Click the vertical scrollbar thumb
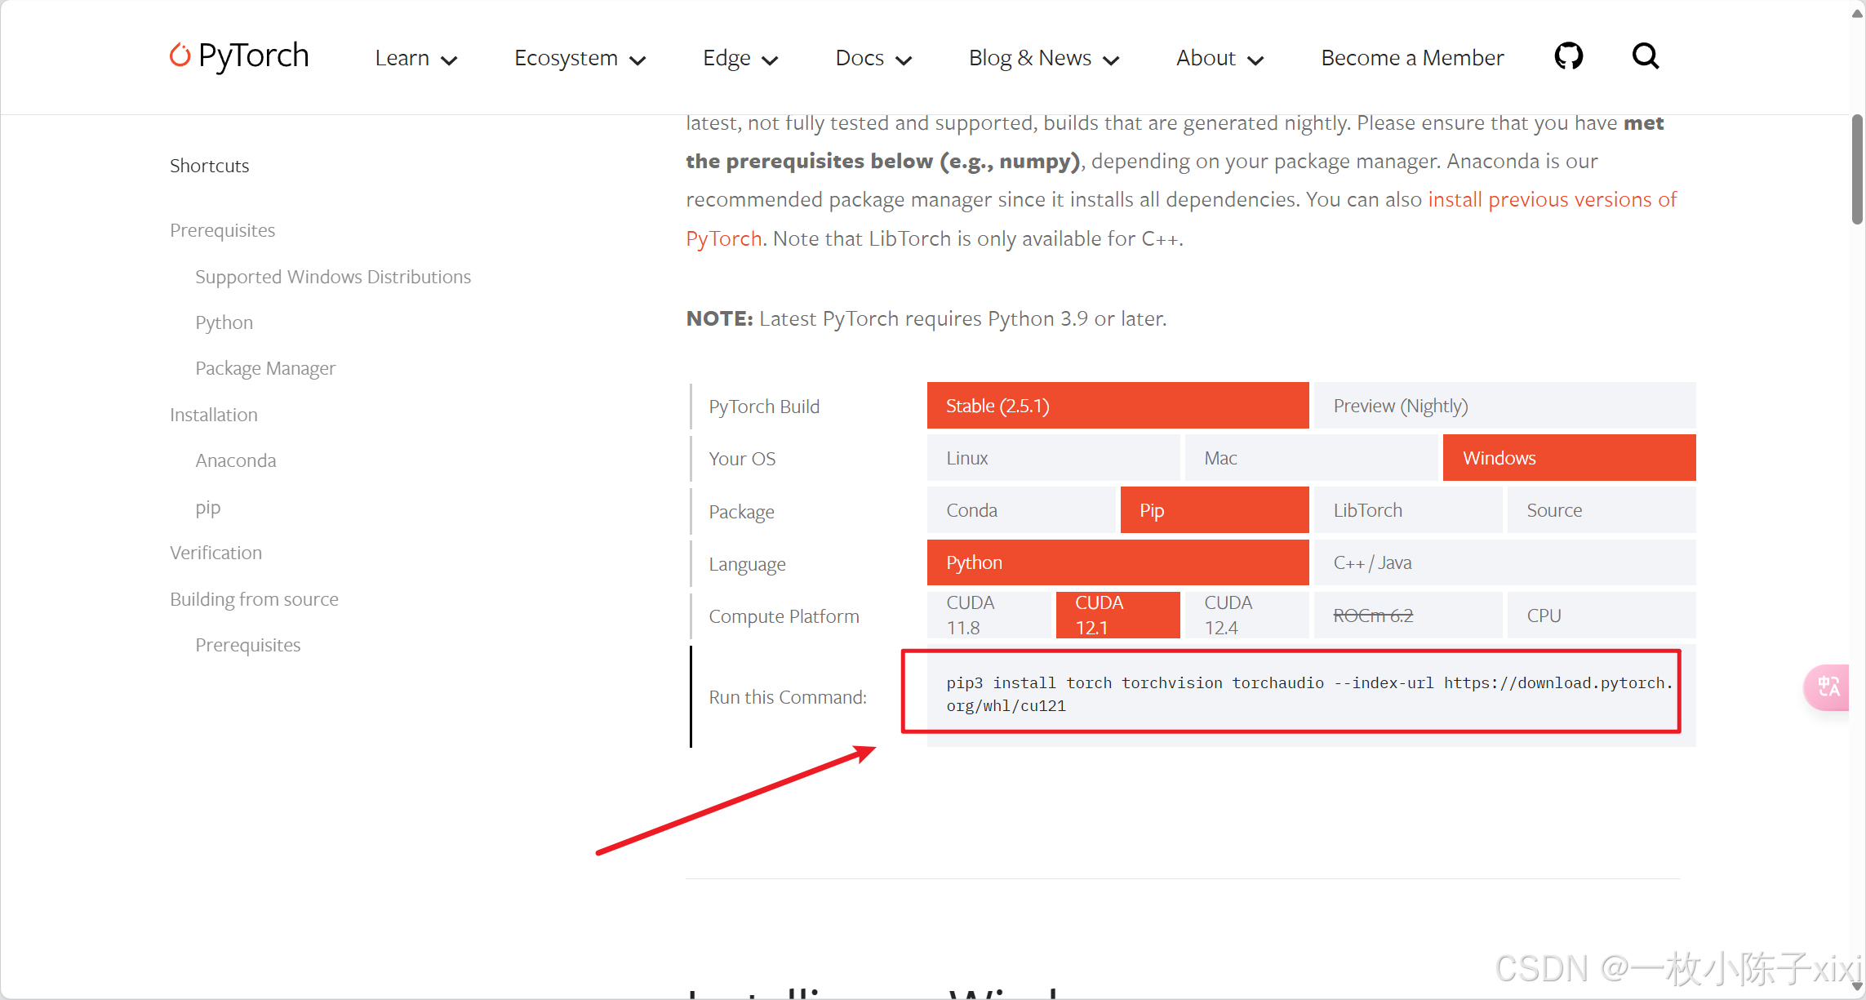The width and height of the screenshot is (1866, 1000). click(x=1857, y=167)
